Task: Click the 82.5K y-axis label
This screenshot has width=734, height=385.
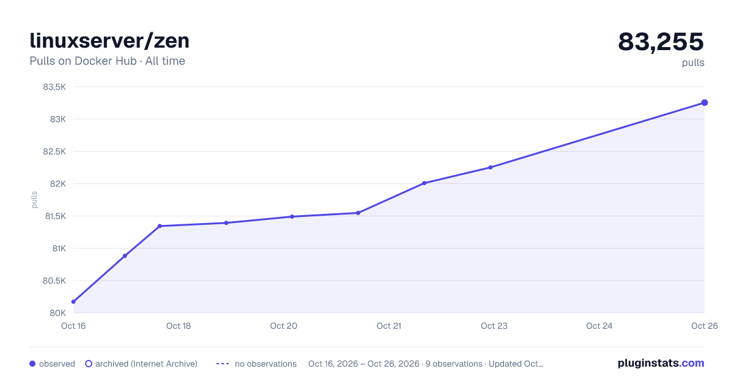Action: click(x=54, y=152)
